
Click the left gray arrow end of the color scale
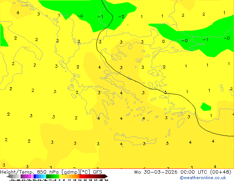click(x=8, y=176)
